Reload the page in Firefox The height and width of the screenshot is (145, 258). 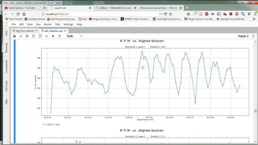[18, 14]
